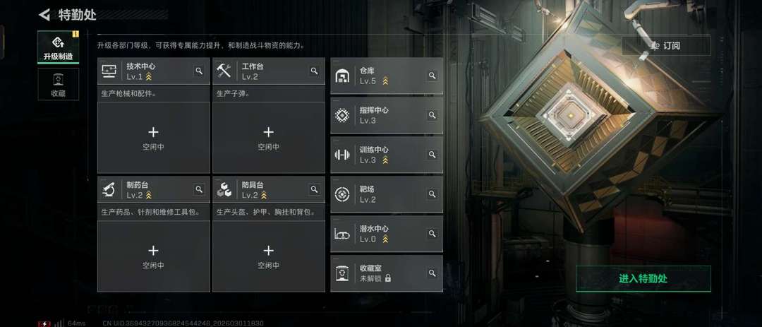
Task: Click the magnifier icon on 工作台
Action: coord(315,71)
